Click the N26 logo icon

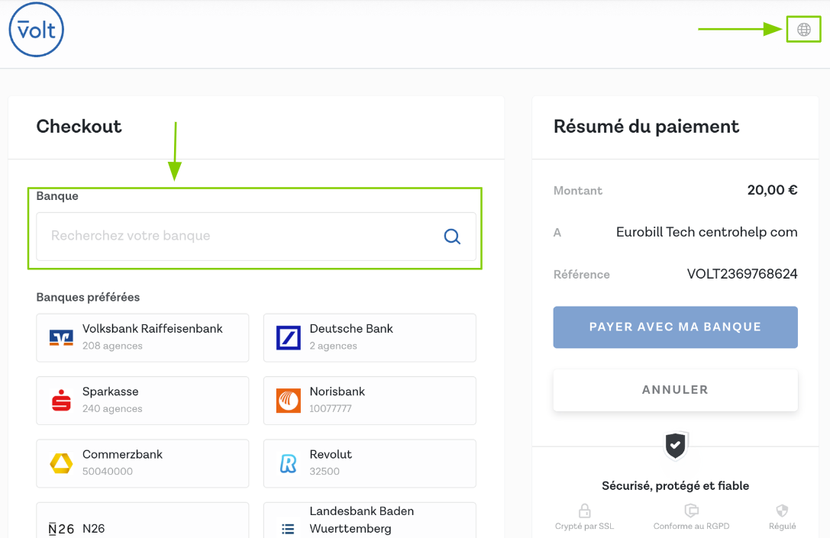(61, 528)
